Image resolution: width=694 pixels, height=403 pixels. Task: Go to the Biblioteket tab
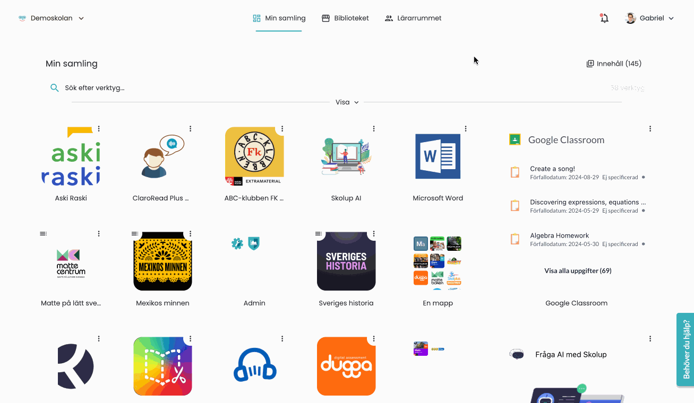(345, 18)
